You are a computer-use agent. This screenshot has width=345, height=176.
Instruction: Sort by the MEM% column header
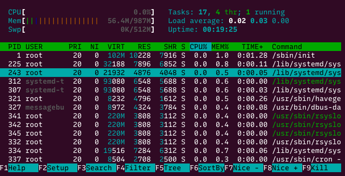[x=220, y=47]
